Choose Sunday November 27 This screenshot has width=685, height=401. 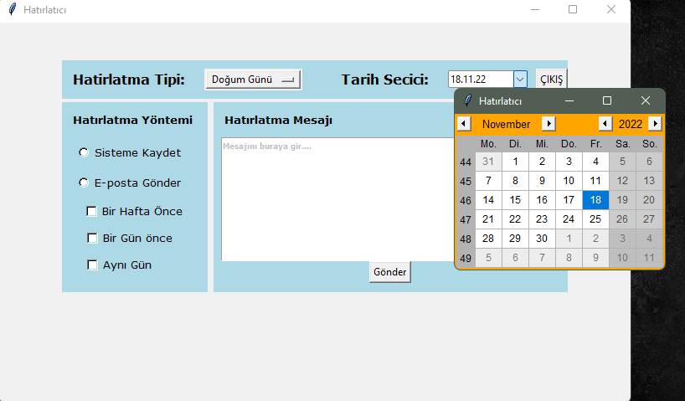pyautogui.click(x=649, y=219)
